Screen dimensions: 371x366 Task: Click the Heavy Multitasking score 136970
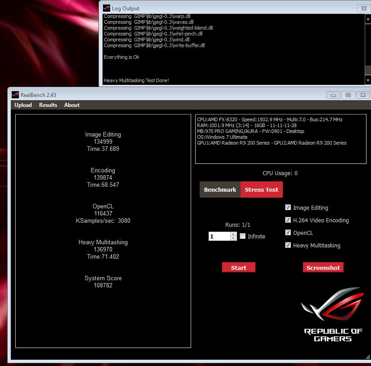103,249
